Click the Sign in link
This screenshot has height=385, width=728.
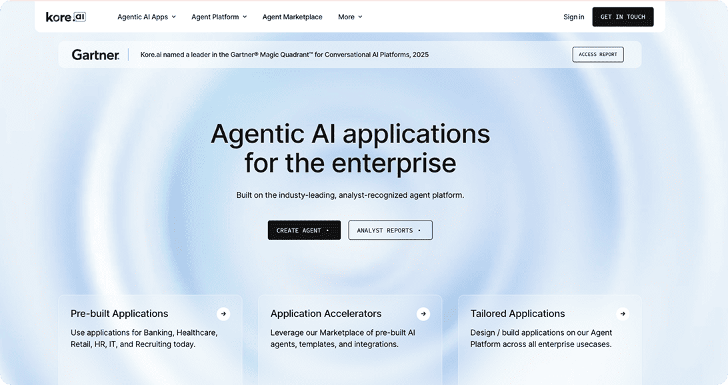click(573, 17)
